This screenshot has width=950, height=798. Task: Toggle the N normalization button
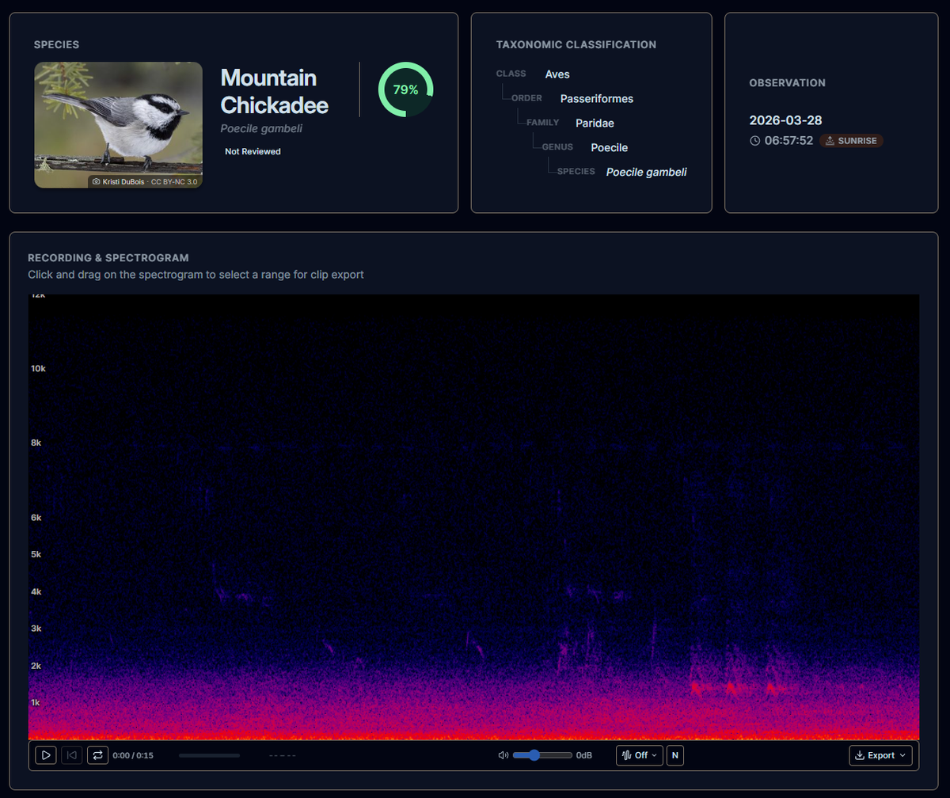(674, 755)
